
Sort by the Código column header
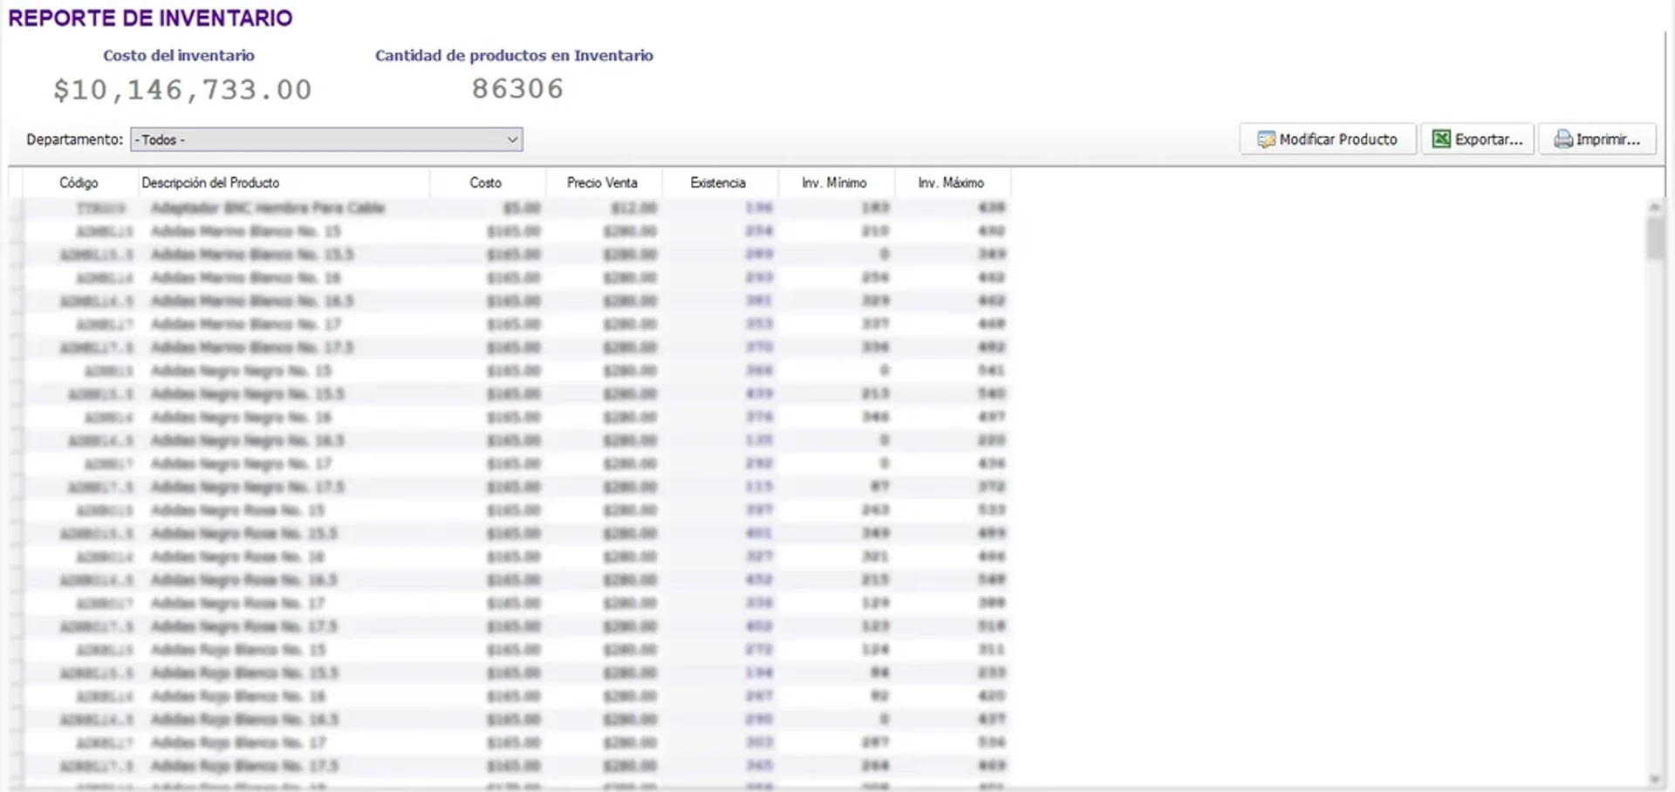coord(79,182)
